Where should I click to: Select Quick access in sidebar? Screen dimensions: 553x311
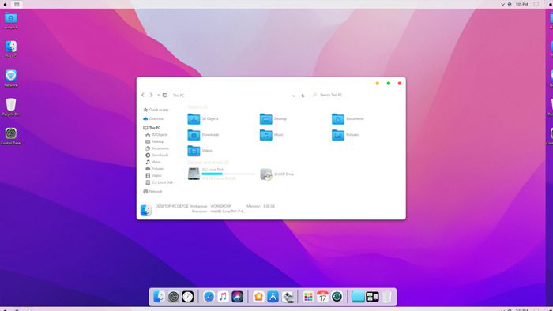[x=156, y=110]
